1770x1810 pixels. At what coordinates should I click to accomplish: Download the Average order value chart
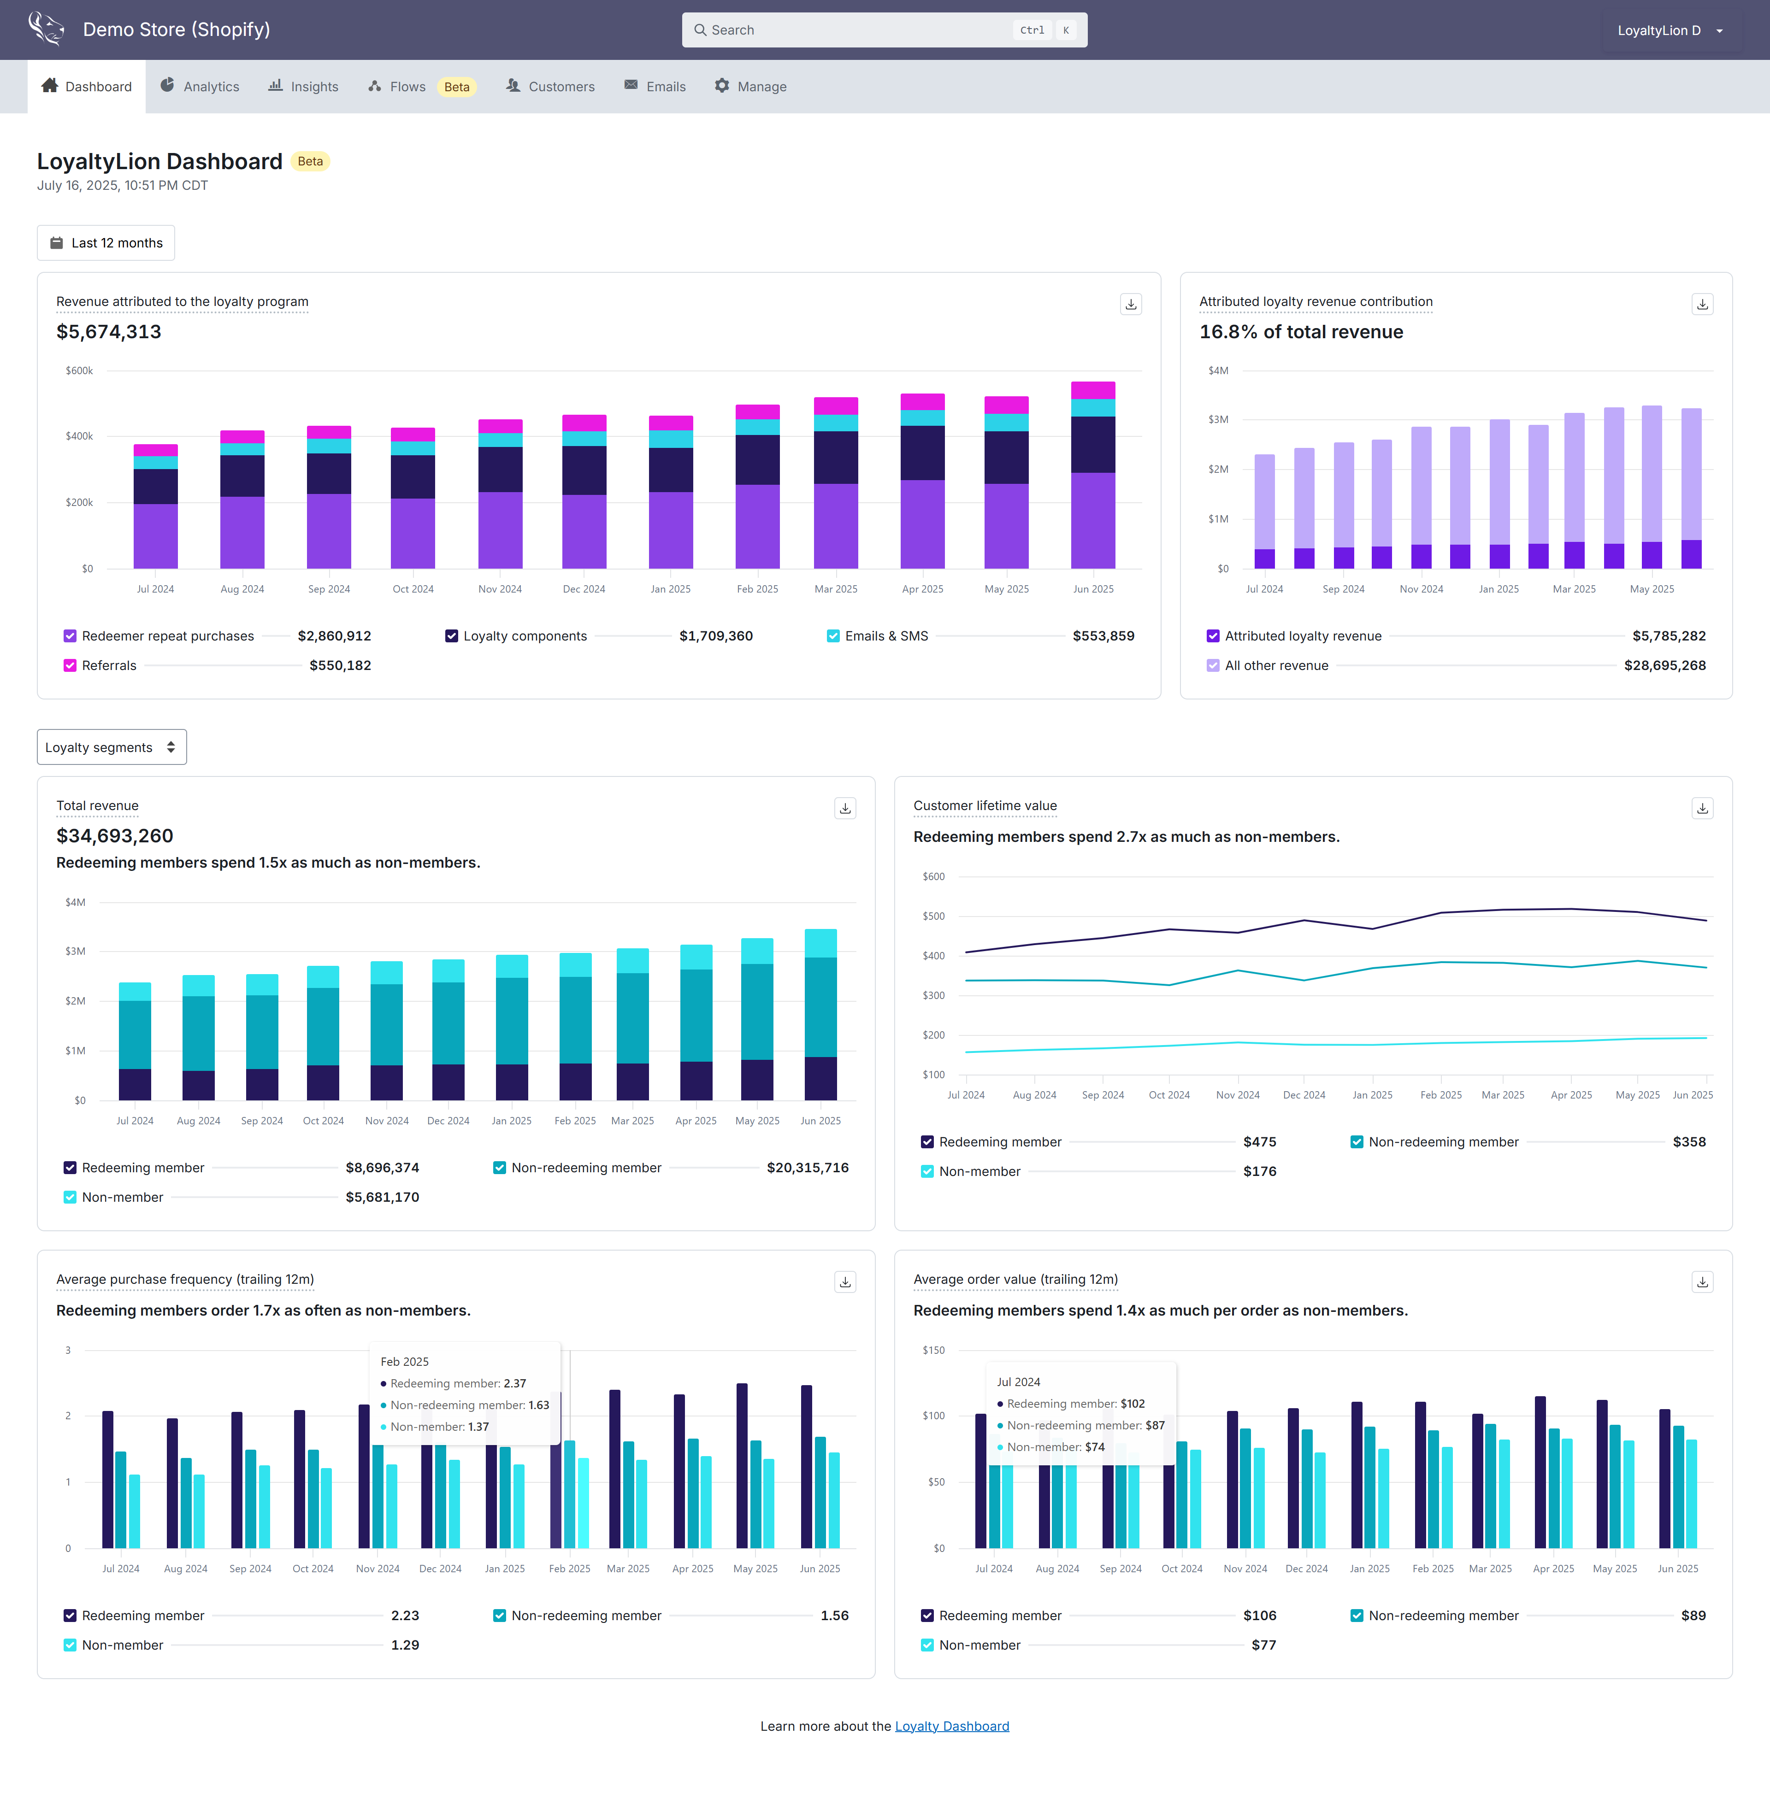tap(1702, 1282)
